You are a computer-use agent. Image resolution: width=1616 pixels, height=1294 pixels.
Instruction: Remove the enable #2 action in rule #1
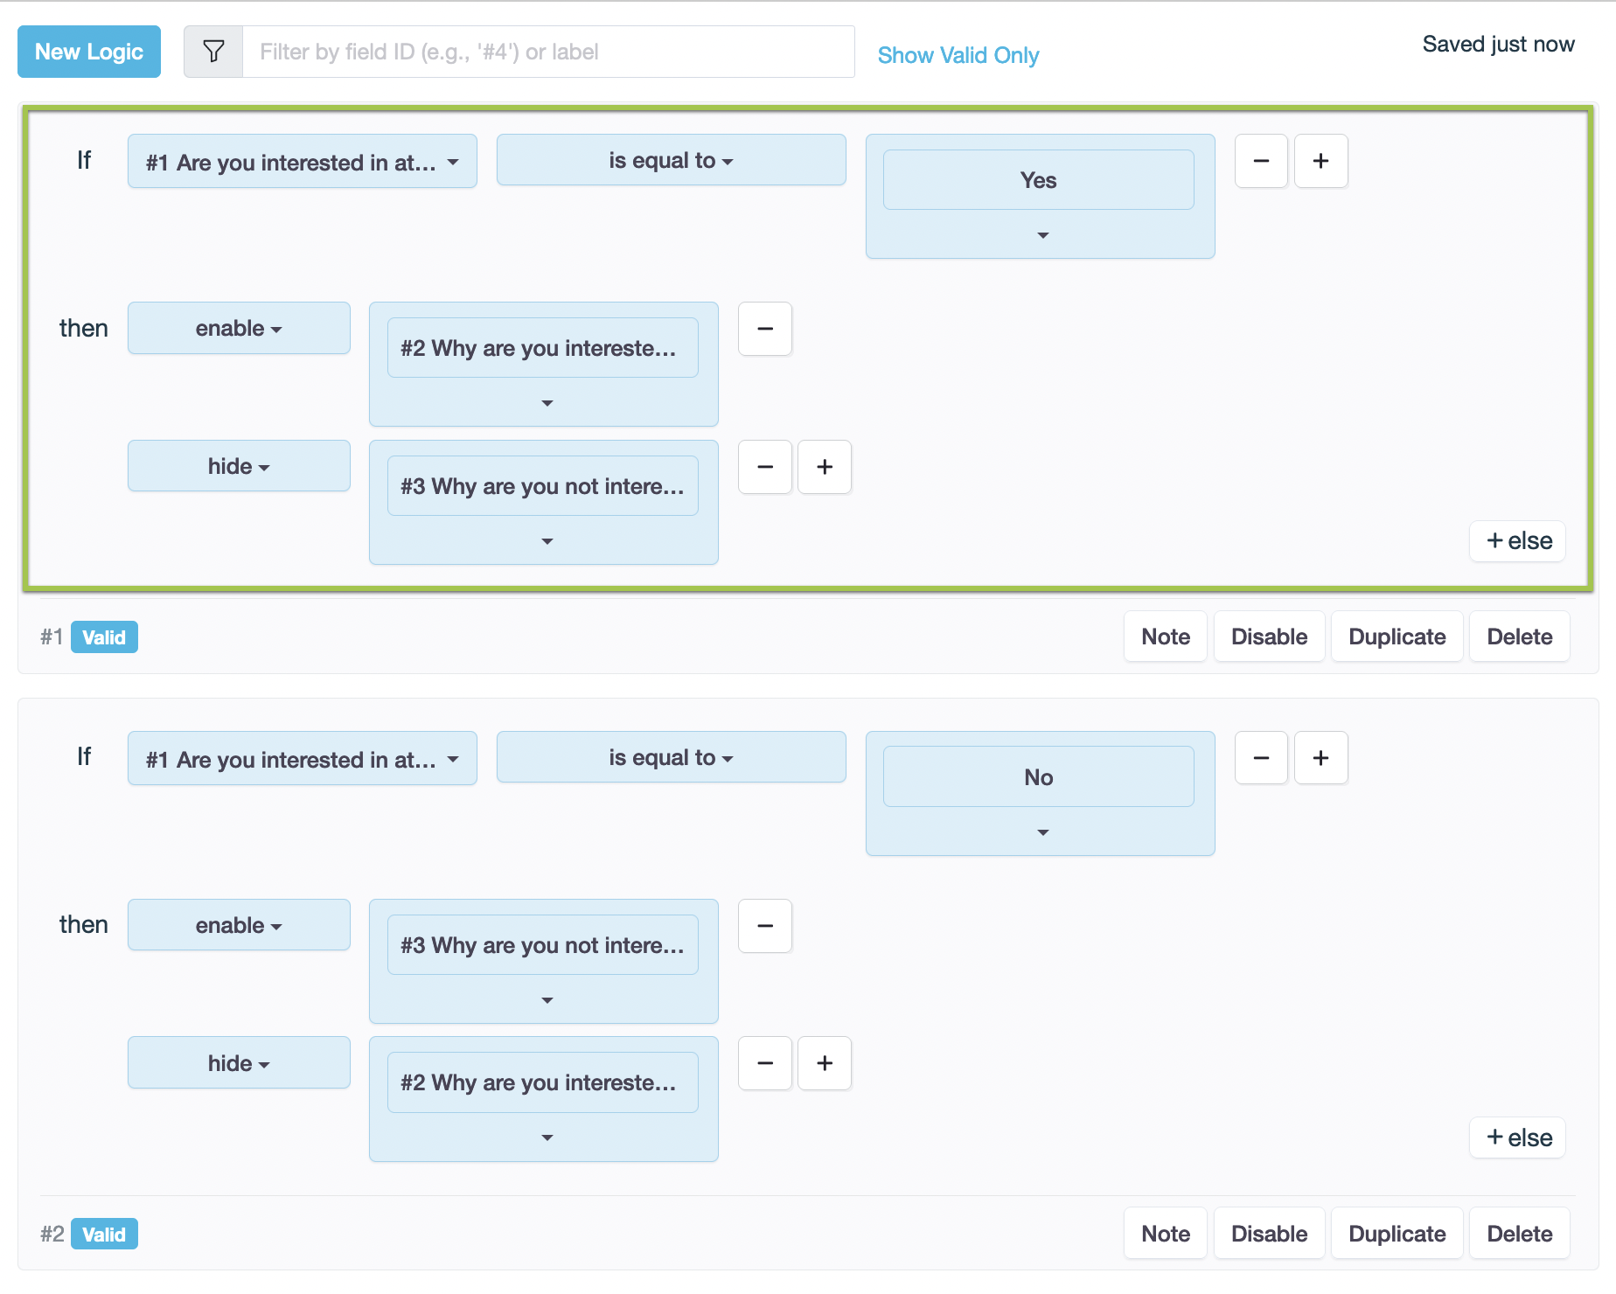point(765,329)
